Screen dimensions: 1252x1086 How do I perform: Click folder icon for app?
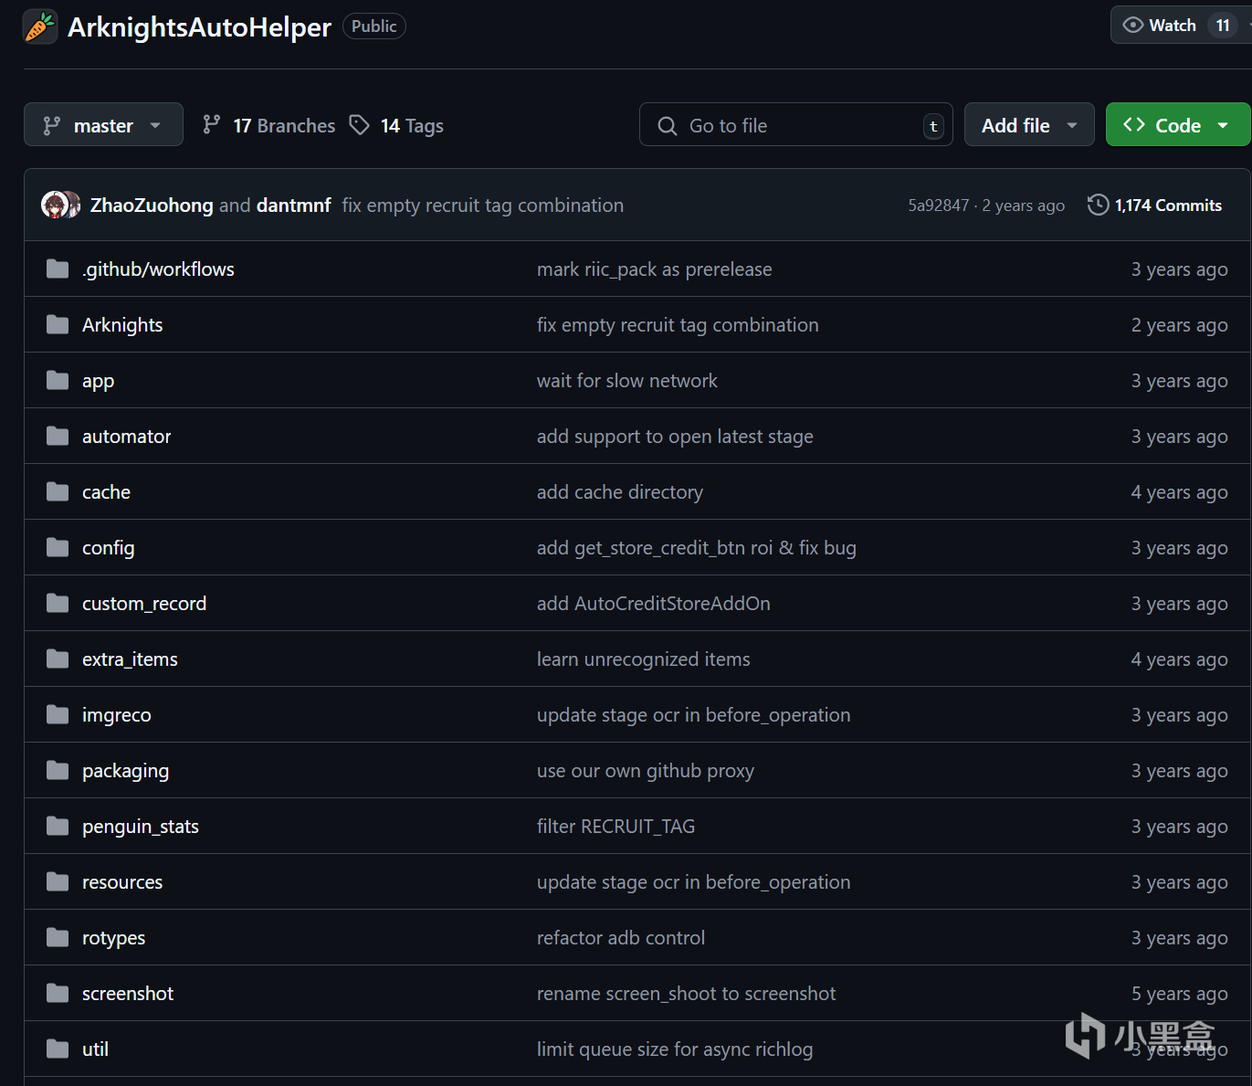[58, 380]
